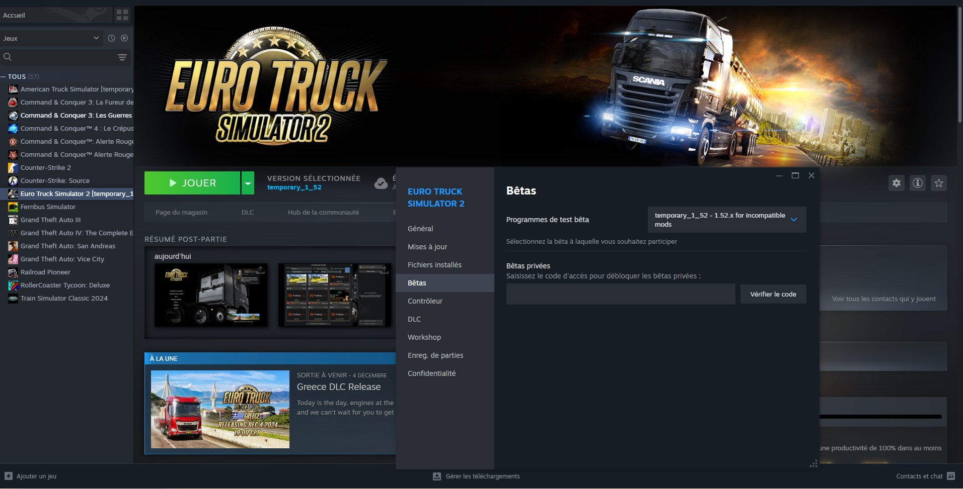Image resolution: width=963 pixels, height=489 pixels.
Task: Open the Workshop properties section
Action: (424, 337)
